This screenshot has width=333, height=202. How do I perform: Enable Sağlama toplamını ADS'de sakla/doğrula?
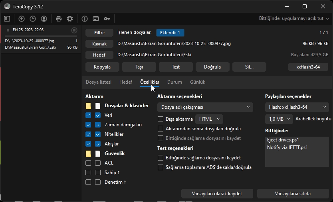161,167
